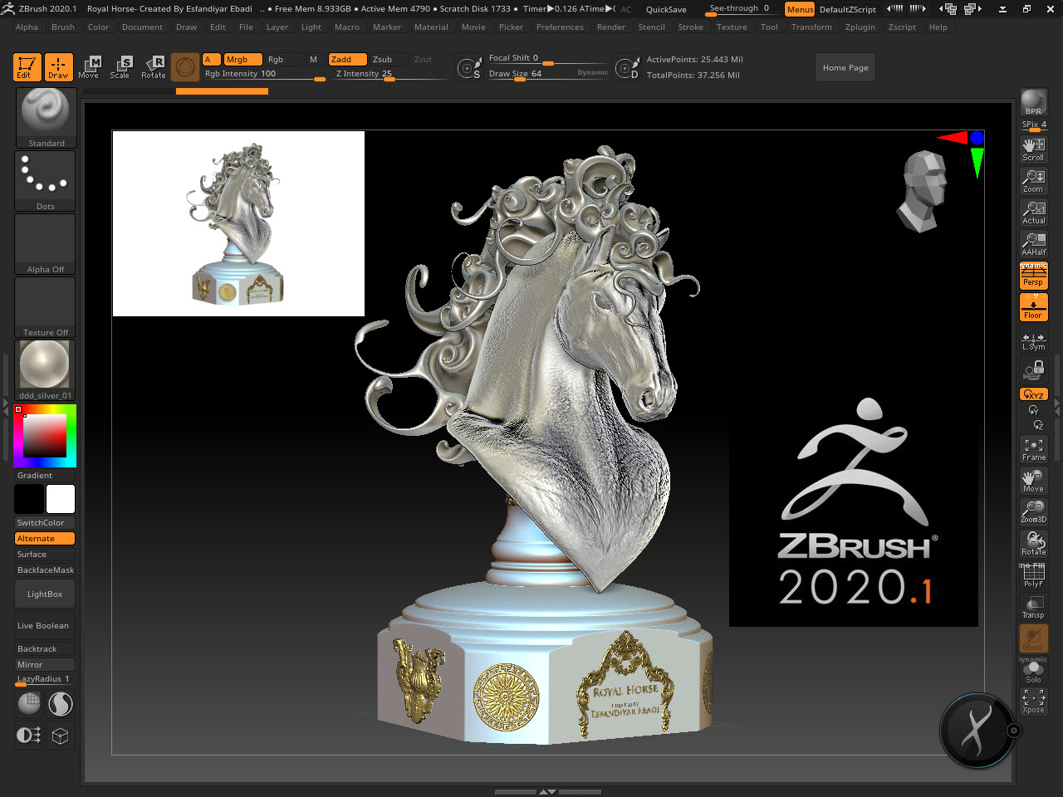Click the camera head orientation widget
The width and height of the screenshot is (1063, 797).
[x=922, y=191]
